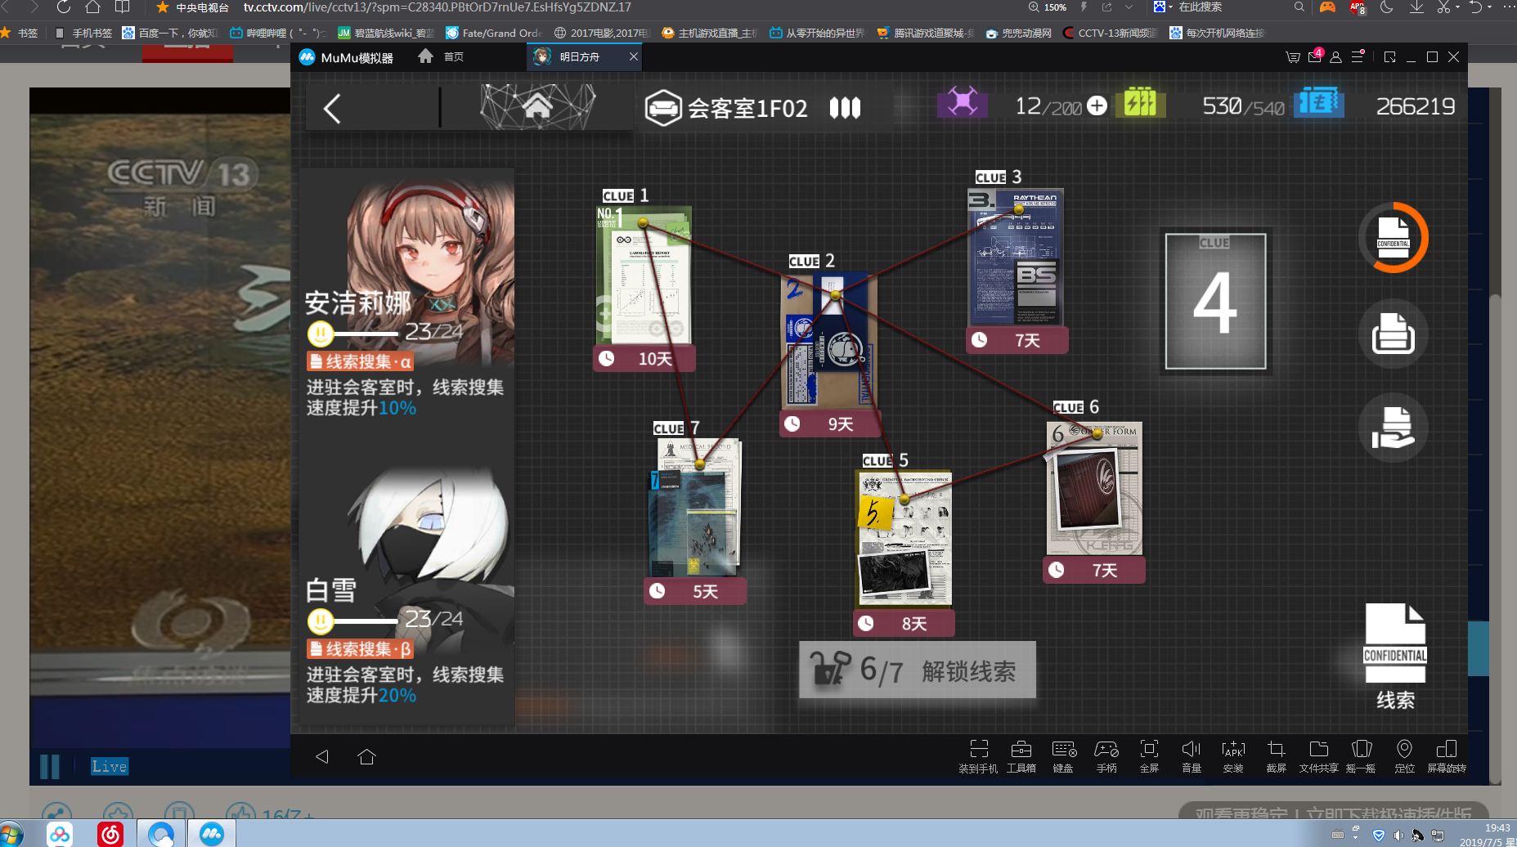The image size is (1517, 847).
Task: Open the green battery power icon
Action: 1140,102
